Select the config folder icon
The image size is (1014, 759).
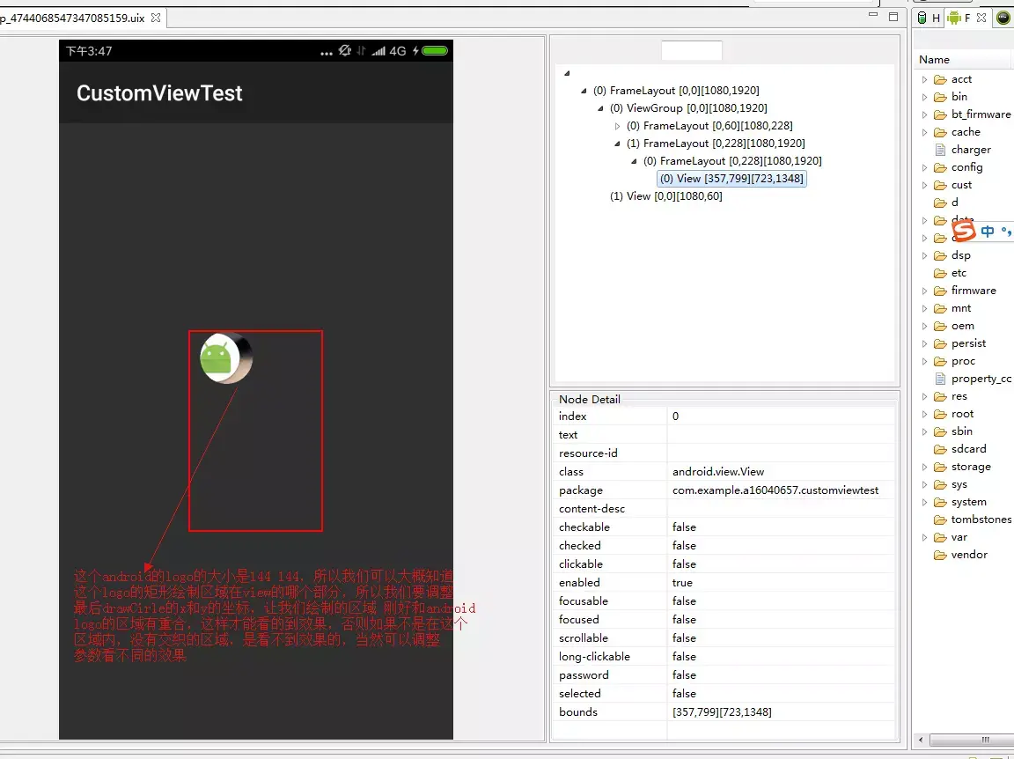point(940,167)
